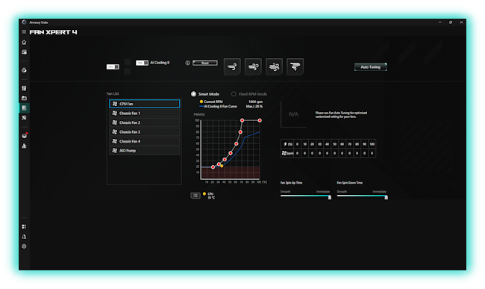Open the tools sidebar icon
The width and height of the screenshot is (485, 289).
(x=24, y=118)
